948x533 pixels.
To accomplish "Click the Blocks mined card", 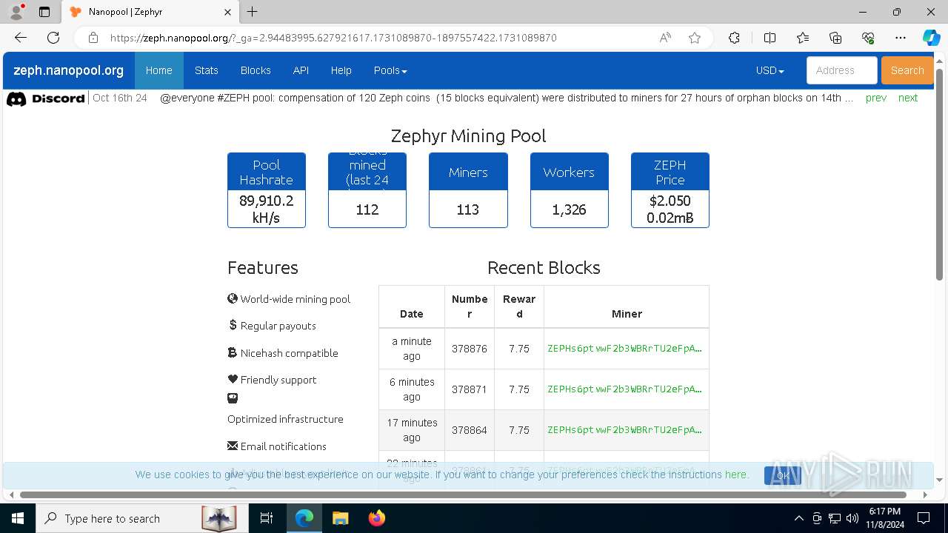I will point(367,190).
